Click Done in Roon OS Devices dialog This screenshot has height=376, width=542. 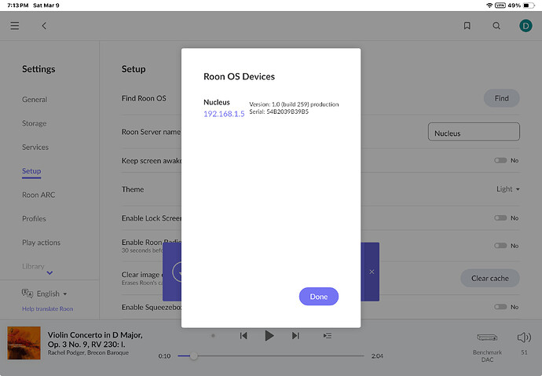(319, 297)
